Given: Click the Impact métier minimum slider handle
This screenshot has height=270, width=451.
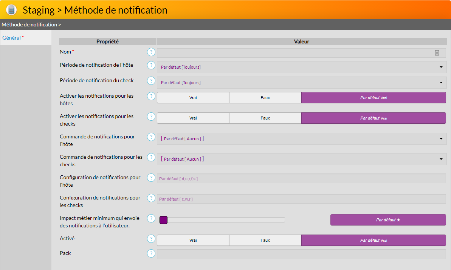Looking at the screenshot, I should pos(163,220).
